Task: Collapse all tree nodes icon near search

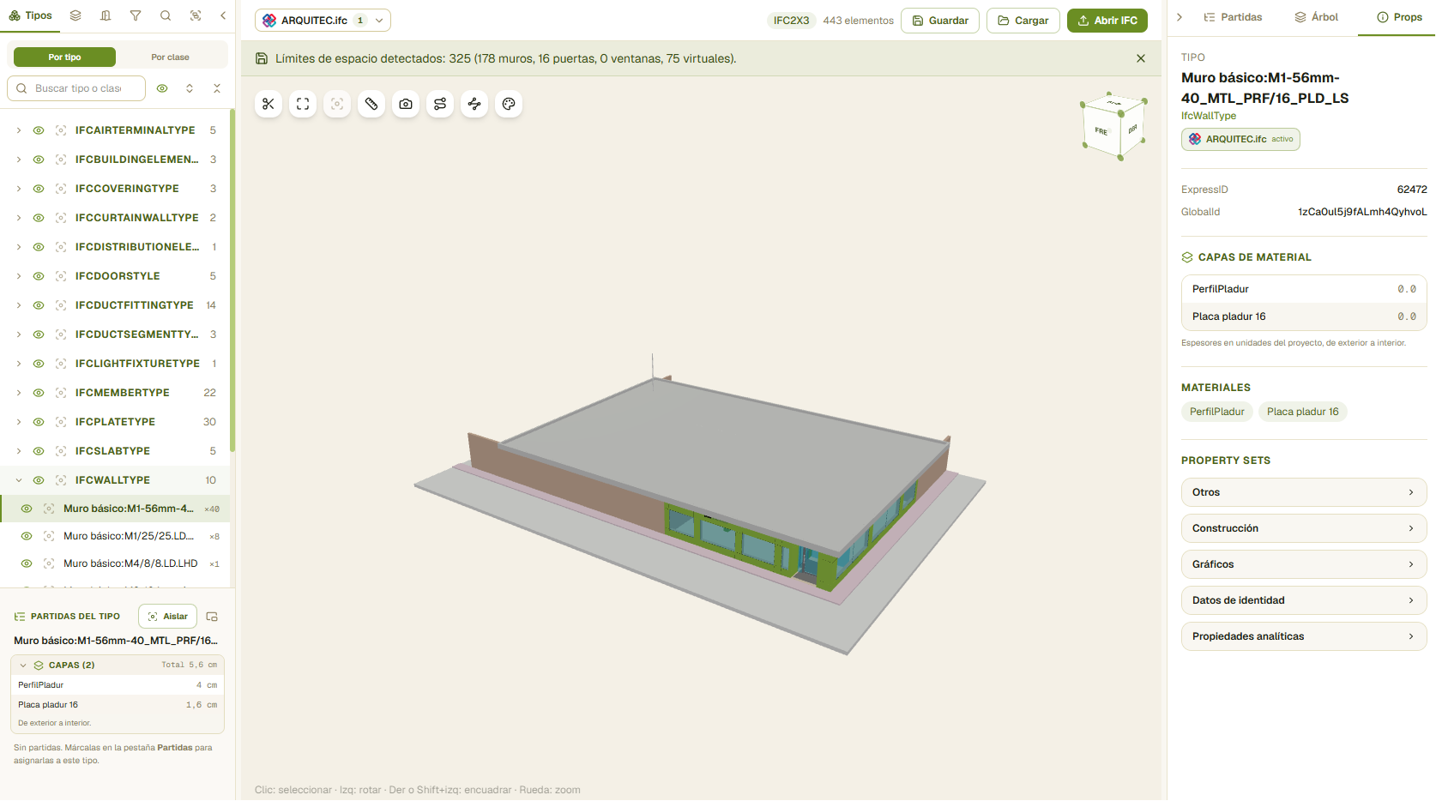Action: tap(217, 88)
